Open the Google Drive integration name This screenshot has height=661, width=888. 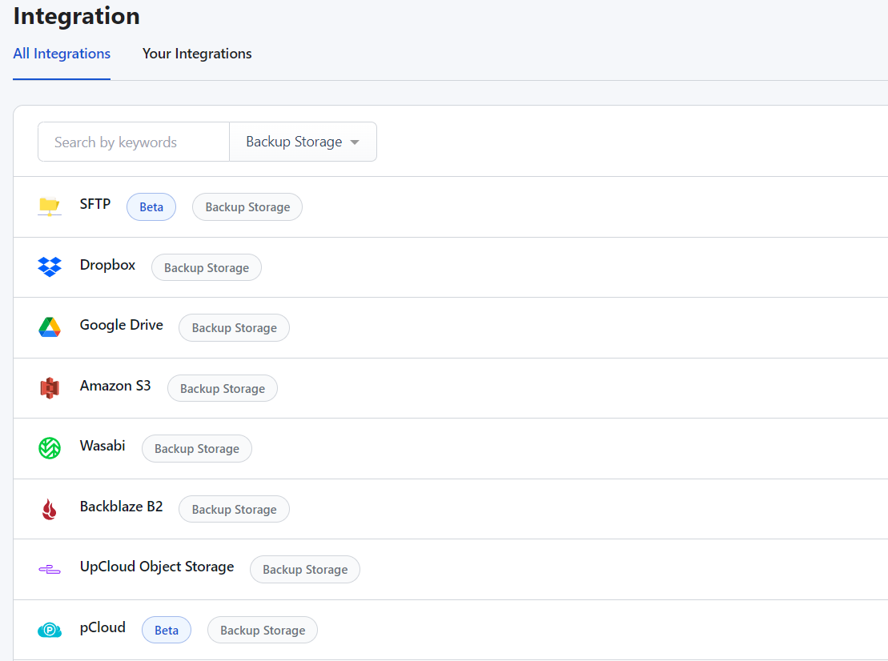point(121,325)
